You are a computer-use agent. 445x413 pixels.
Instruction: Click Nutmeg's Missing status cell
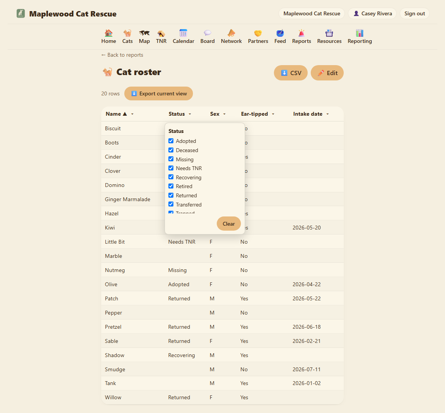177,270
